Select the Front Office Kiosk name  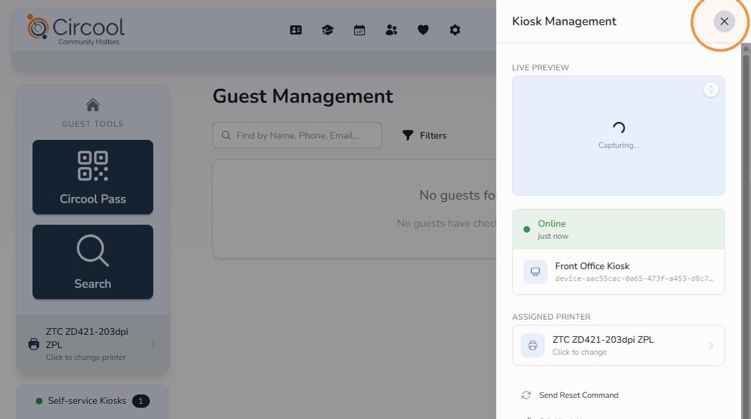pyautogui.click(x=592, y=267)
